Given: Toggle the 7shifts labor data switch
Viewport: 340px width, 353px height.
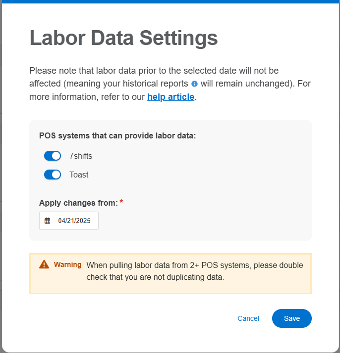Looking at the screenshot, I should [x=53, y=156].
